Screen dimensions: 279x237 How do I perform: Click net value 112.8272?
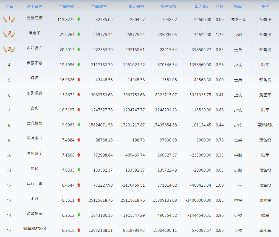tap(66, 20)
